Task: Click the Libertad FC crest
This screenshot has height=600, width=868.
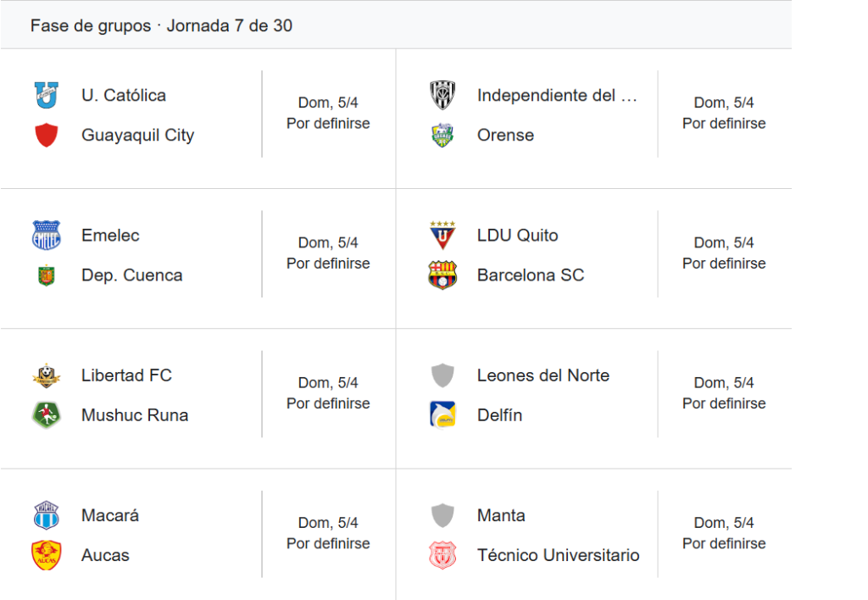Action: (46, 375)
